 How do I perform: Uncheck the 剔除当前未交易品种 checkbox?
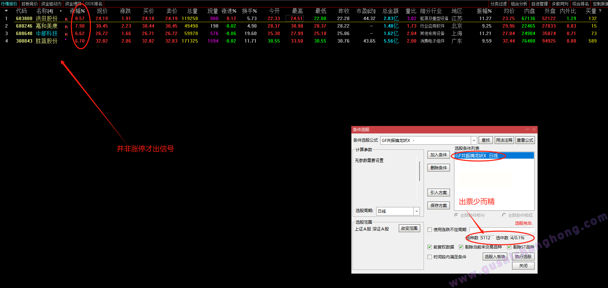(x=461, y=247)
